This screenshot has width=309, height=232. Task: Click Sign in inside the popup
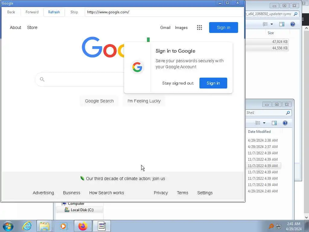213,83
